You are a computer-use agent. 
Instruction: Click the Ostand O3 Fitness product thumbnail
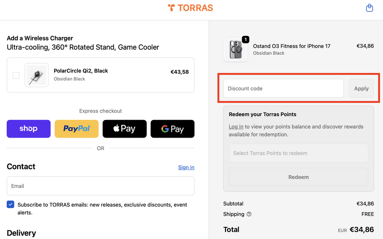pos(235,50)
